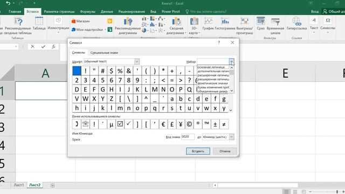Insert a График (Line) sparkline

208,23
